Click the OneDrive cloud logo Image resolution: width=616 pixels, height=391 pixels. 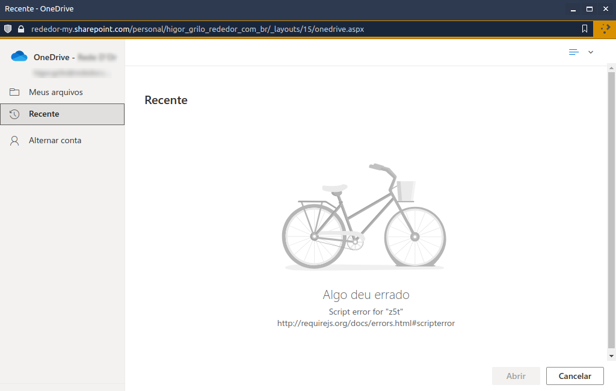coord(19,57)
